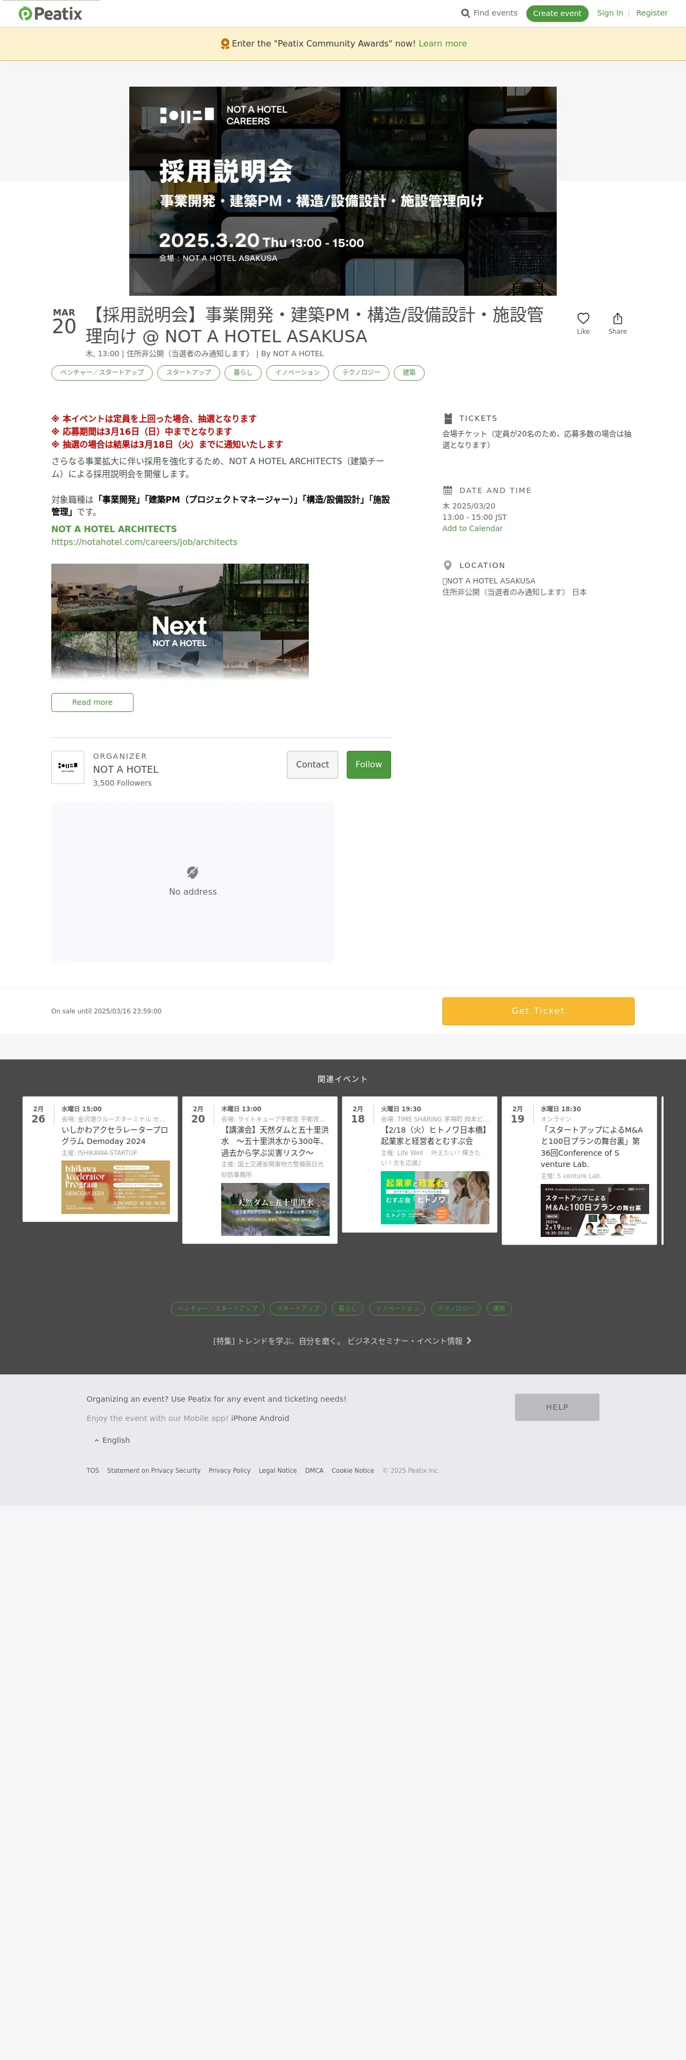The image size is (686, 2060).
Task: Open the Legal Notice link
Action: 278,1471
